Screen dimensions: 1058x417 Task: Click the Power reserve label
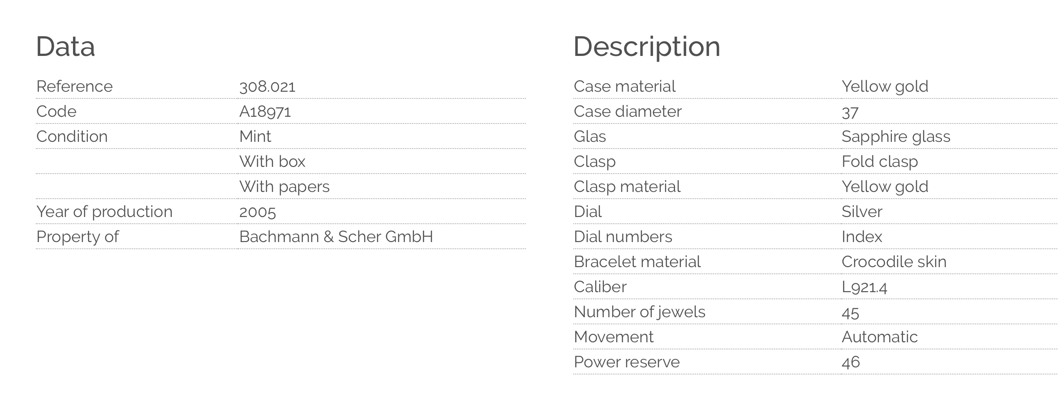tap(627, 362)
